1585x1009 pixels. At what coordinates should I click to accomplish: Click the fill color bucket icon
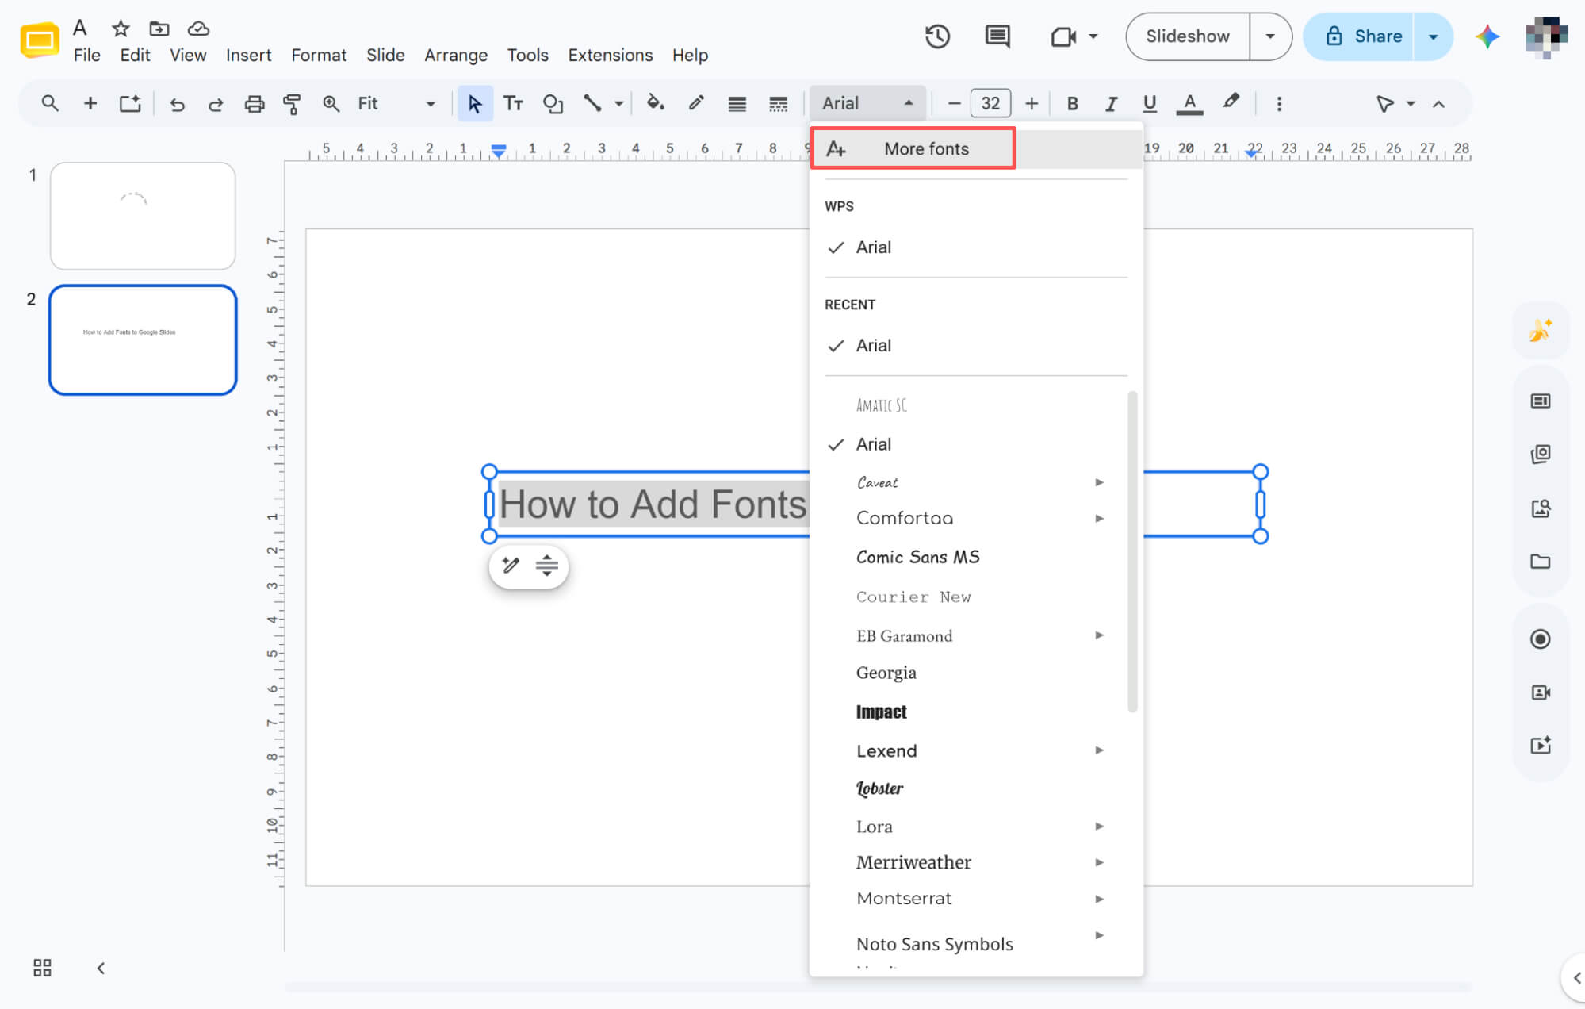(655, 103)
